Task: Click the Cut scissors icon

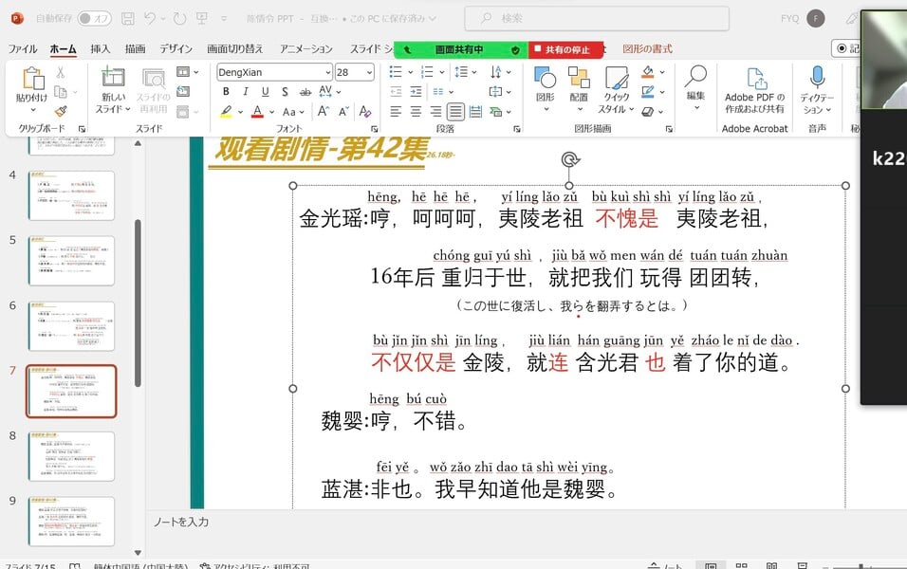Action: (61, 73)
